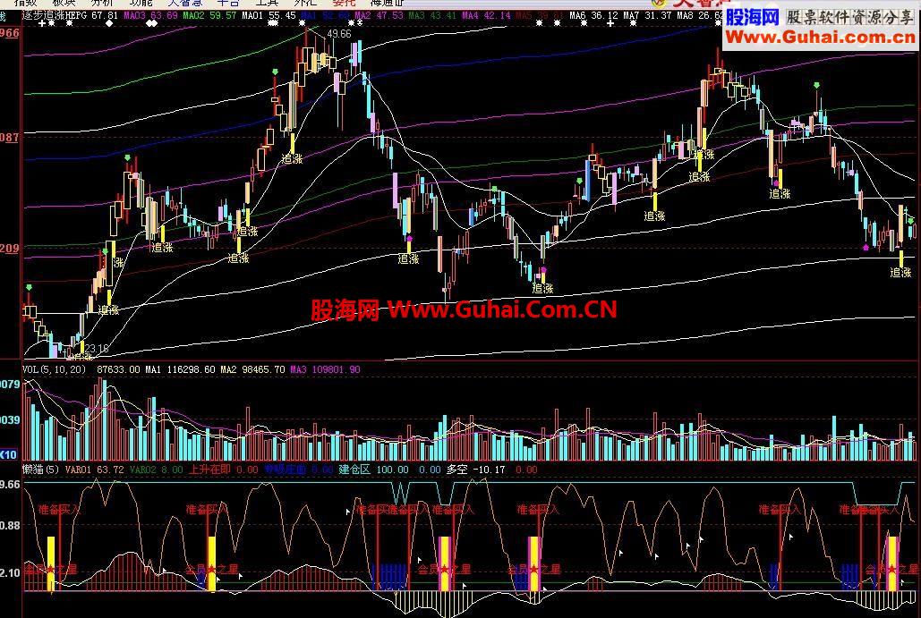Select the green MA3 43.41 value
The height and width of the screenshot is (618, 921).
click(432, 15)
